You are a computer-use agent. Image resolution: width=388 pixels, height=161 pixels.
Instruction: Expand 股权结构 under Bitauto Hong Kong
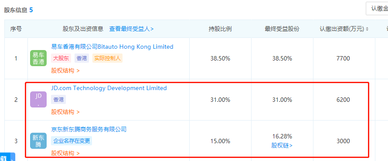(65, 70)
